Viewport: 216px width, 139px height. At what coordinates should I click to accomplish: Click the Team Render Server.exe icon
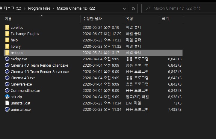(7, 72)
